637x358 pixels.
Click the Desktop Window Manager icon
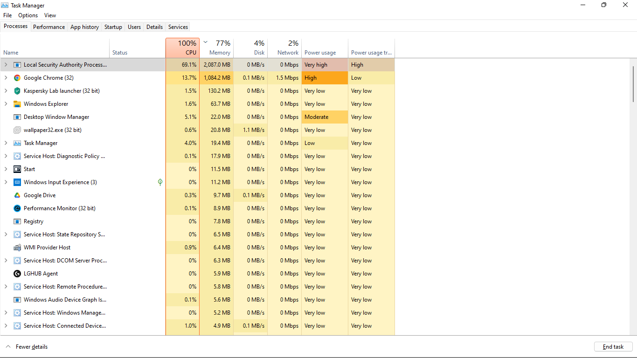click(17, 117)
